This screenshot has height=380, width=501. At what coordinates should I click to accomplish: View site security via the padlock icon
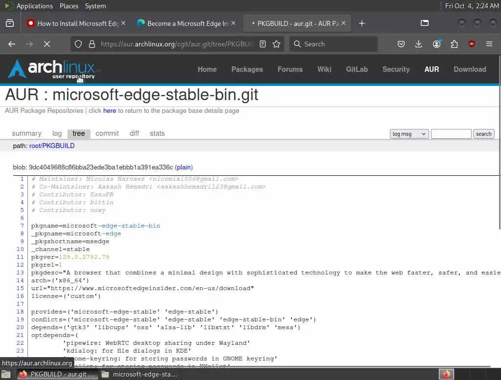92,44
